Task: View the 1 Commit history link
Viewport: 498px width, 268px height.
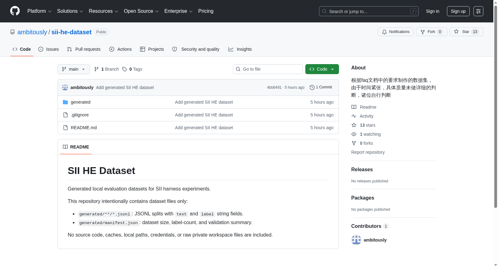Action: tap(321, 87)
